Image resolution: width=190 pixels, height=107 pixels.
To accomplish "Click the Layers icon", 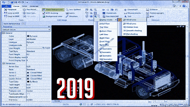I will 67,13.
